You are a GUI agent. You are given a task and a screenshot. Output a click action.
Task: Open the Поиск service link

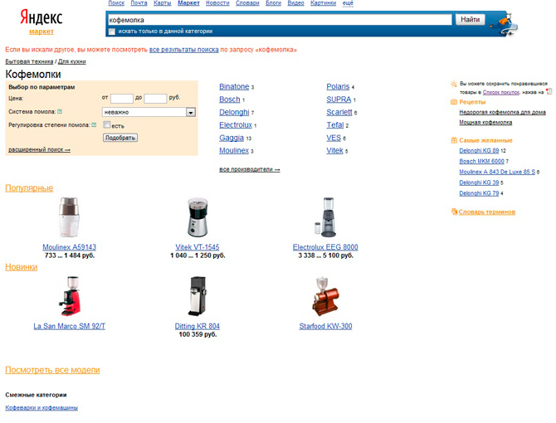tap(116, 2)
